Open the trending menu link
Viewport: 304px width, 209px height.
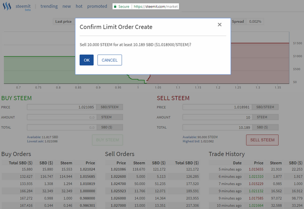(x=49, y=6)
